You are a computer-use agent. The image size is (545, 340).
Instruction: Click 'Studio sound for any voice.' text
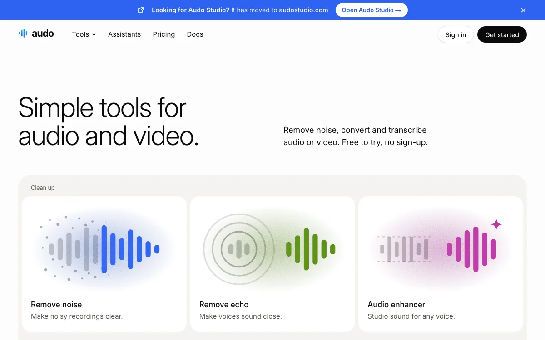pyautogui.click(x=411, y=316)
